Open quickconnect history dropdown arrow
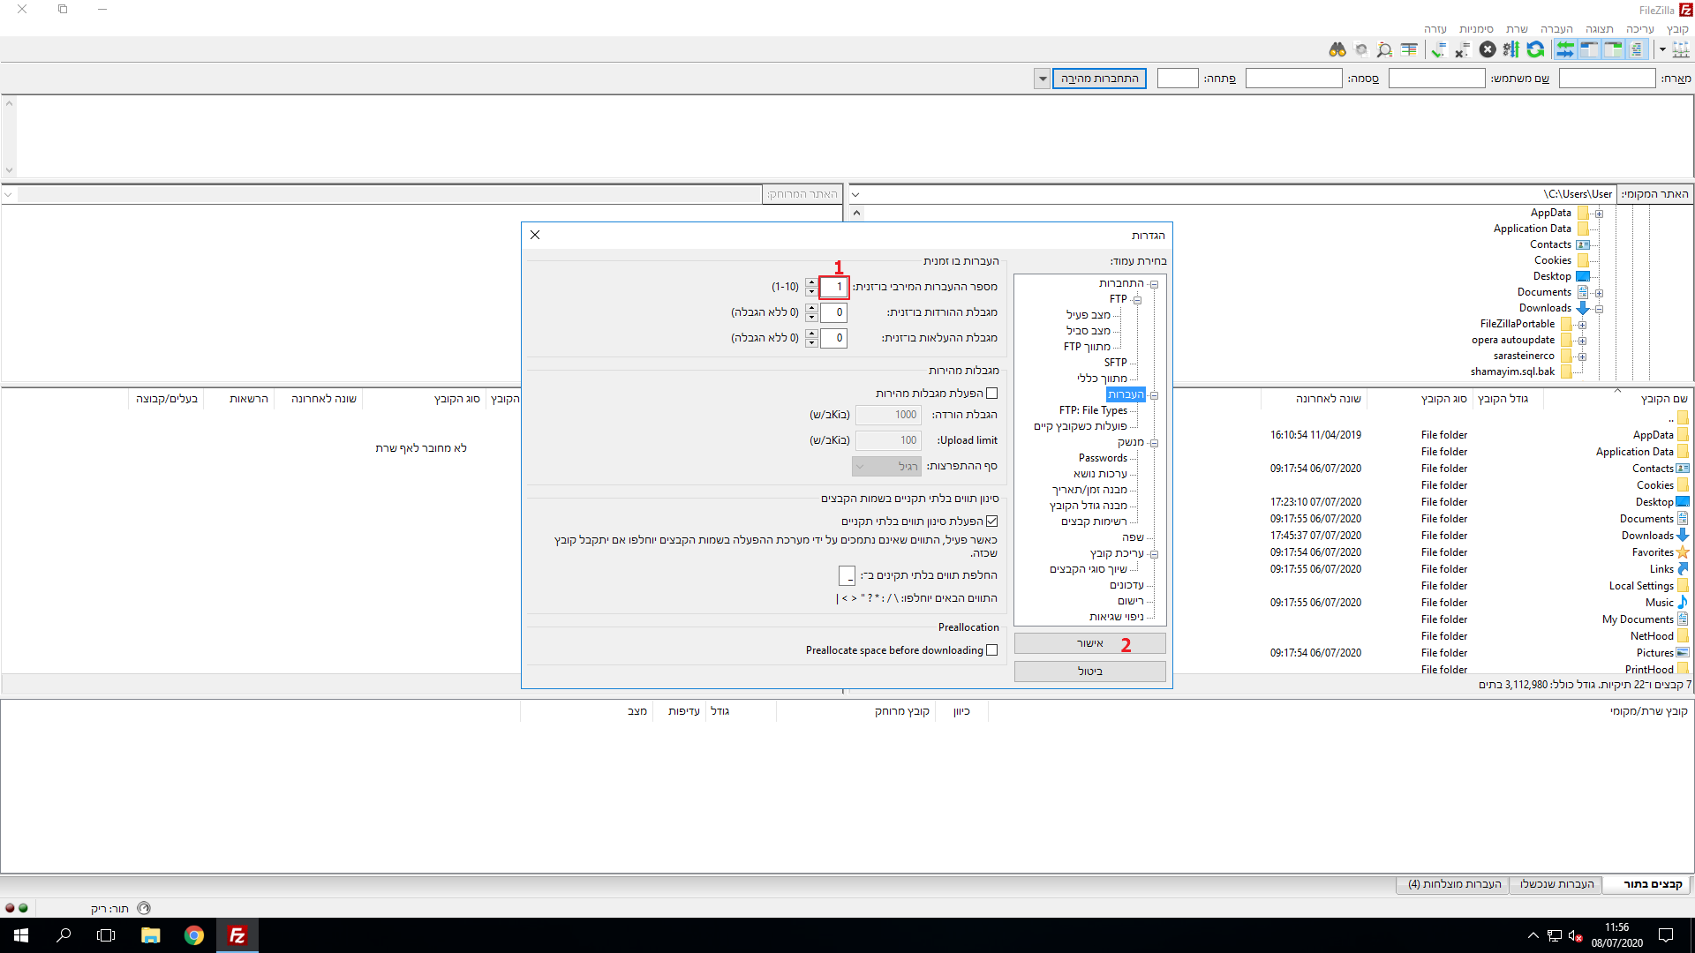 click(1042, 79)
